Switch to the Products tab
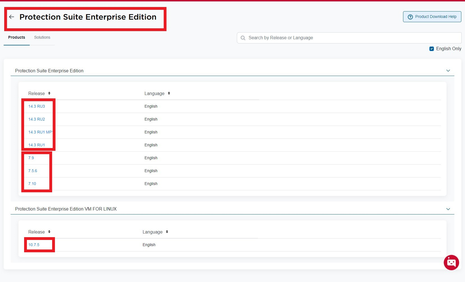This screenshot has width=465, height=282. pyautogui.click(x=17, y=37)
